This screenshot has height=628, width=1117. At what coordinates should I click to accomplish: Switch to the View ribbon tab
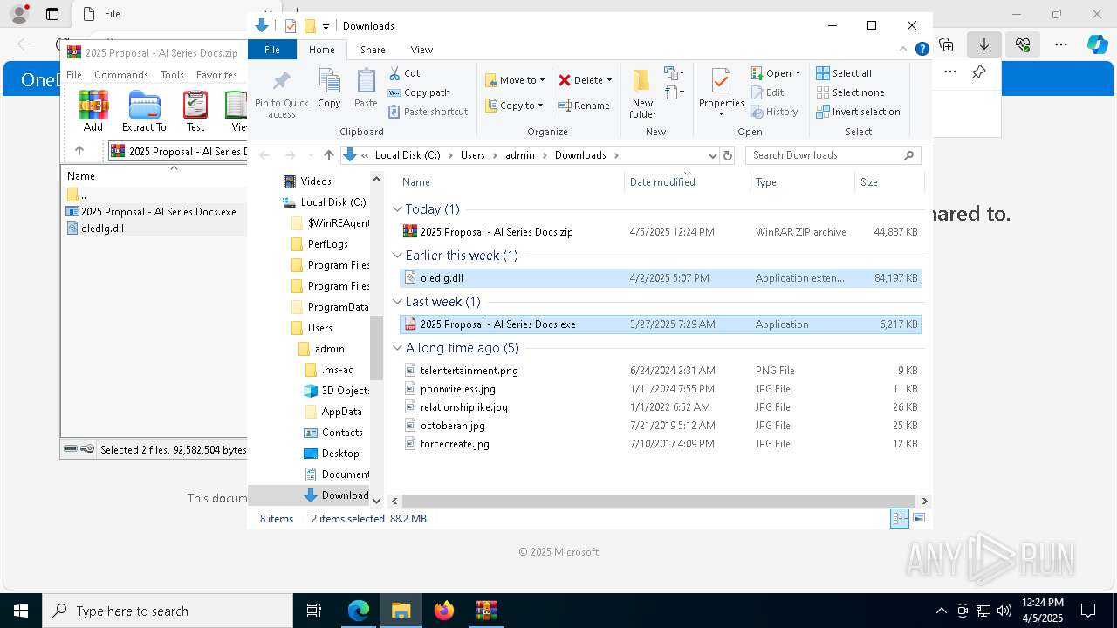421,50
